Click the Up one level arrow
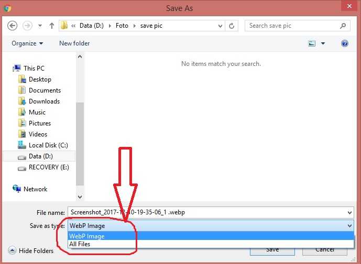The width and height of the screenshot is (361, 264). [52, 26]
